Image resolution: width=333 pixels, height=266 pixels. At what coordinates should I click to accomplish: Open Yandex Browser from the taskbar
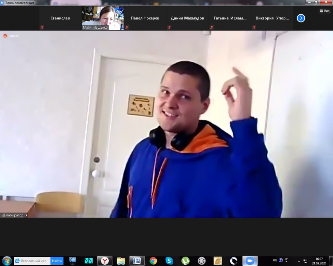click(x=105, y=260)
